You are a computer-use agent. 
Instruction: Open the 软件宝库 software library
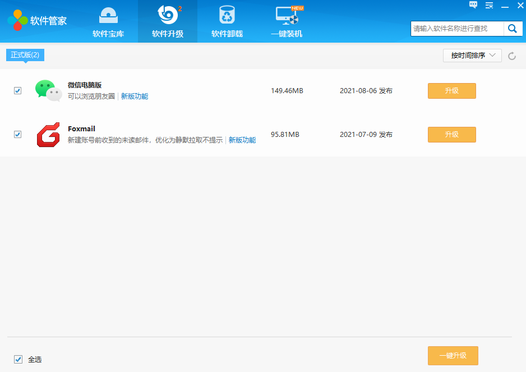coord(108,22)
